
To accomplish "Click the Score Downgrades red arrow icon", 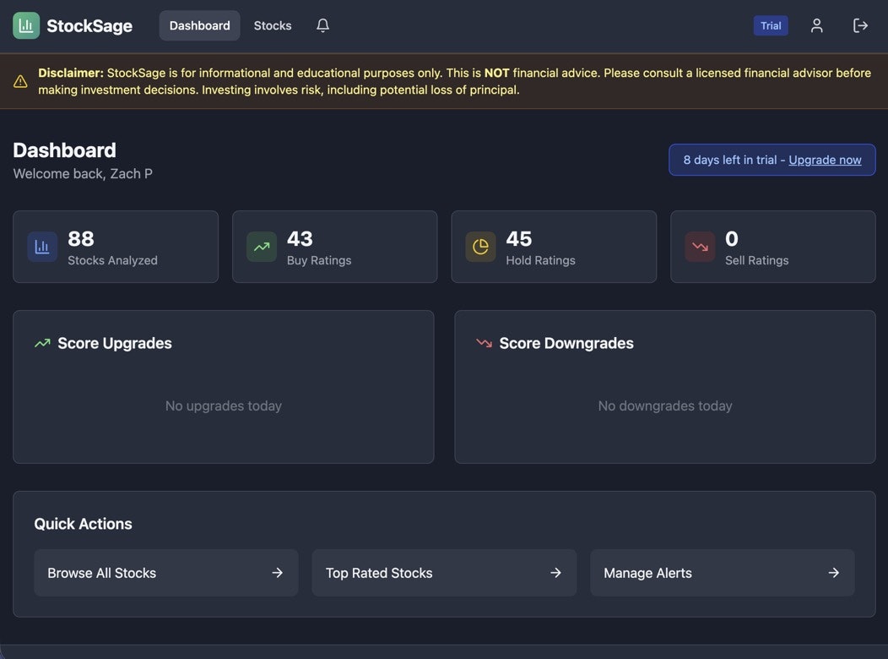I will click(485, 343).
